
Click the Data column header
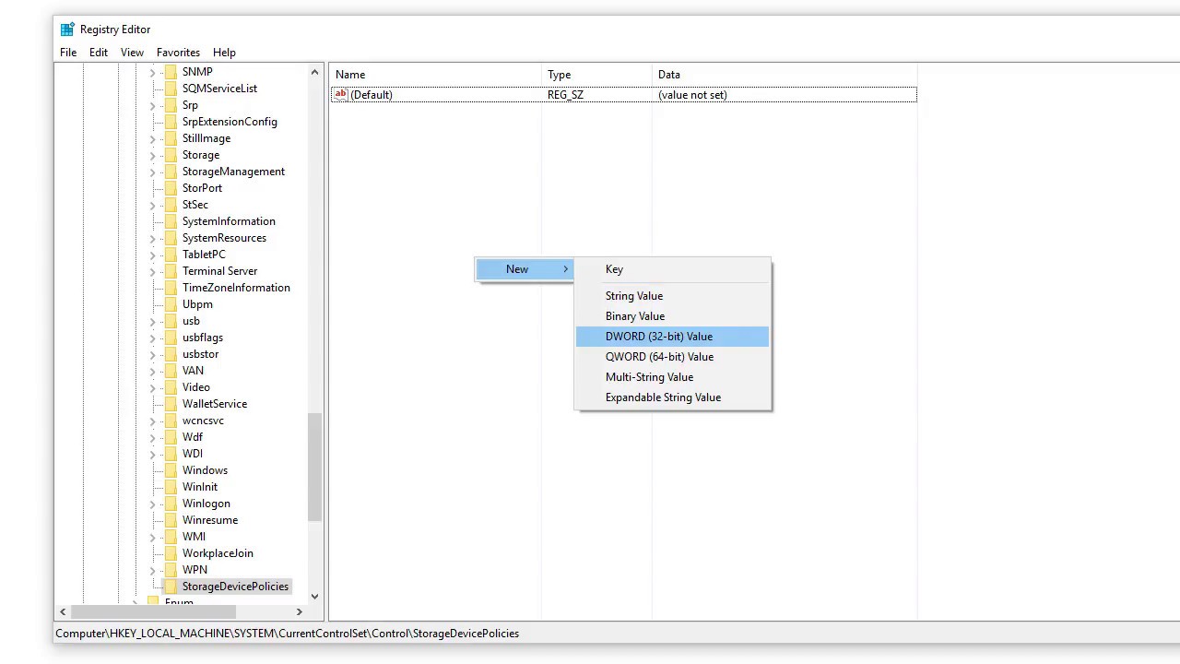785,75
